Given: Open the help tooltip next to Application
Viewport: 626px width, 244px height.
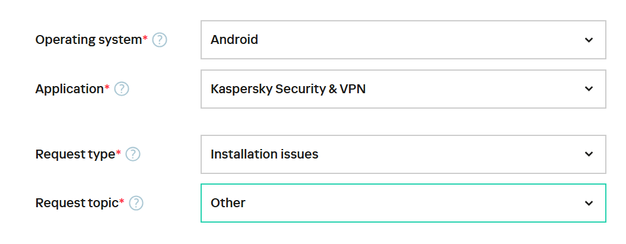Looking at the screenshot, I should click(122, 89).
